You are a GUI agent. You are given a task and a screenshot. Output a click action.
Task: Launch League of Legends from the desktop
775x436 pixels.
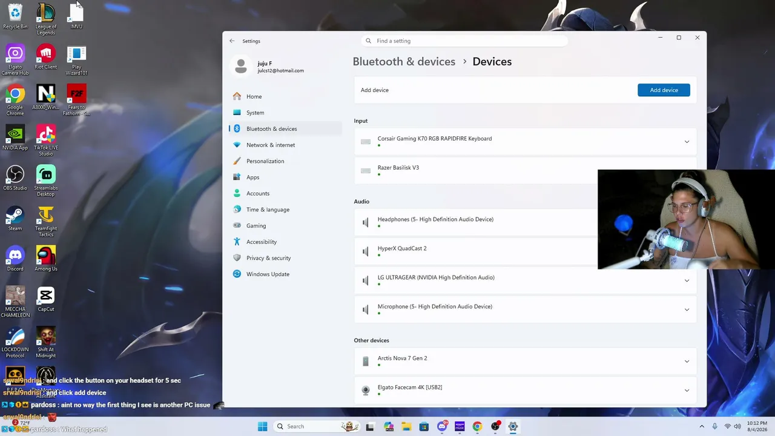(x=46, y=19)
